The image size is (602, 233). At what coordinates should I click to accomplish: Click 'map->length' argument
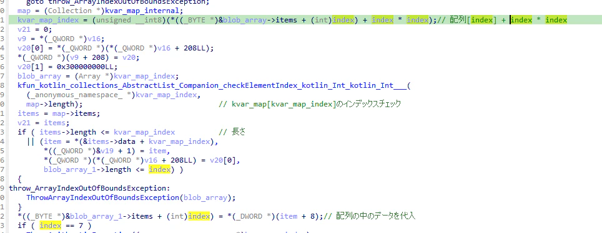click(x=50, y=104)
